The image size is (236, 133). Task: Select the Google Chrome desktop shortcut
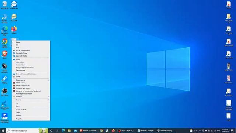click(5, 43)
